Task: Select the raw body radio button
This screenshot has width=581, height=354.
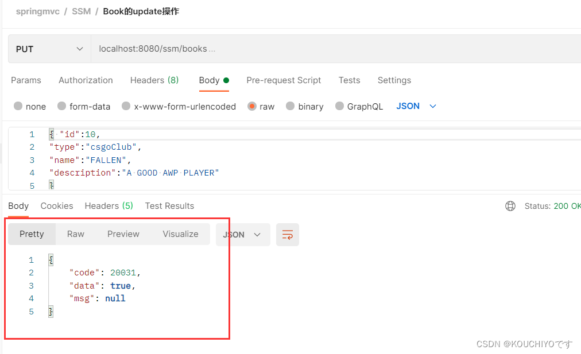Action: pyautogui.click(x=252, y=106)
